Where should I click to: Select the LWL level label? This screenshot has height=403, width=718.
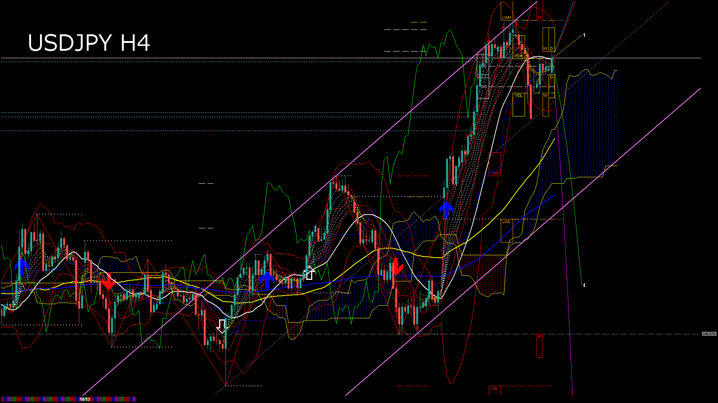pos(506,222)
